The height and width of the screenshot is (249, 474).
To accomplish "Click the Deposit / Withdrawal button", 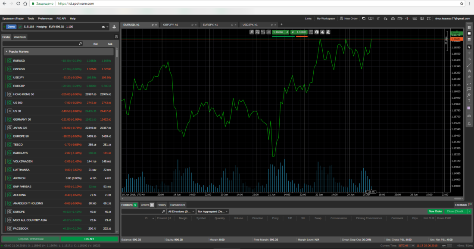I will click(30, 239).
